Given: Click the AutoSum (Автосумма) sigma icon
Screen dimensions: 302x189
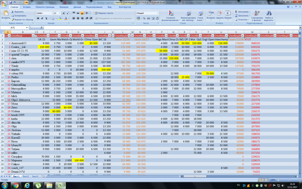Looking at the screenshot, I should (x=237, y=12).
